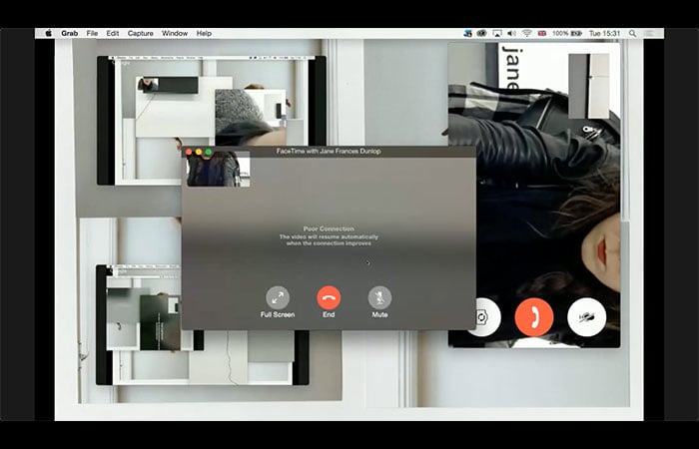
Task: Click the Tue 15:31 clock
Action: tap(604, 33)
